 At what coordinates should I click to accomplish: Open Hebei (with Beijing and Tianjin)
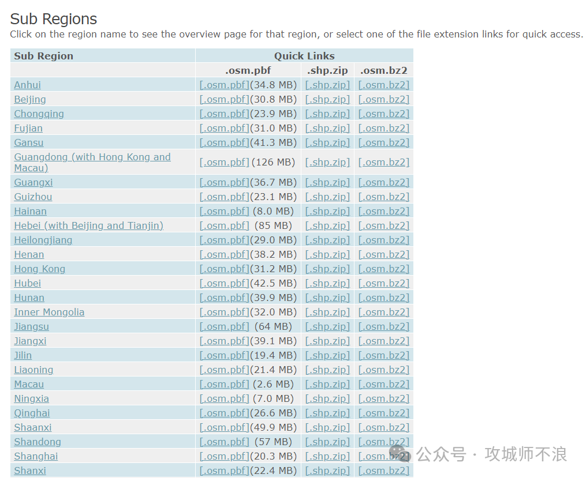88,226
